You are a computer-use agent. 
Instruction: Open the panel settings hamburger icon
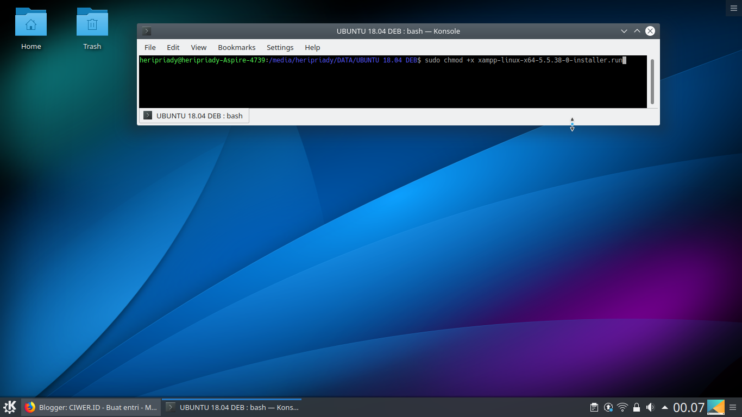(x=733, y=407)
